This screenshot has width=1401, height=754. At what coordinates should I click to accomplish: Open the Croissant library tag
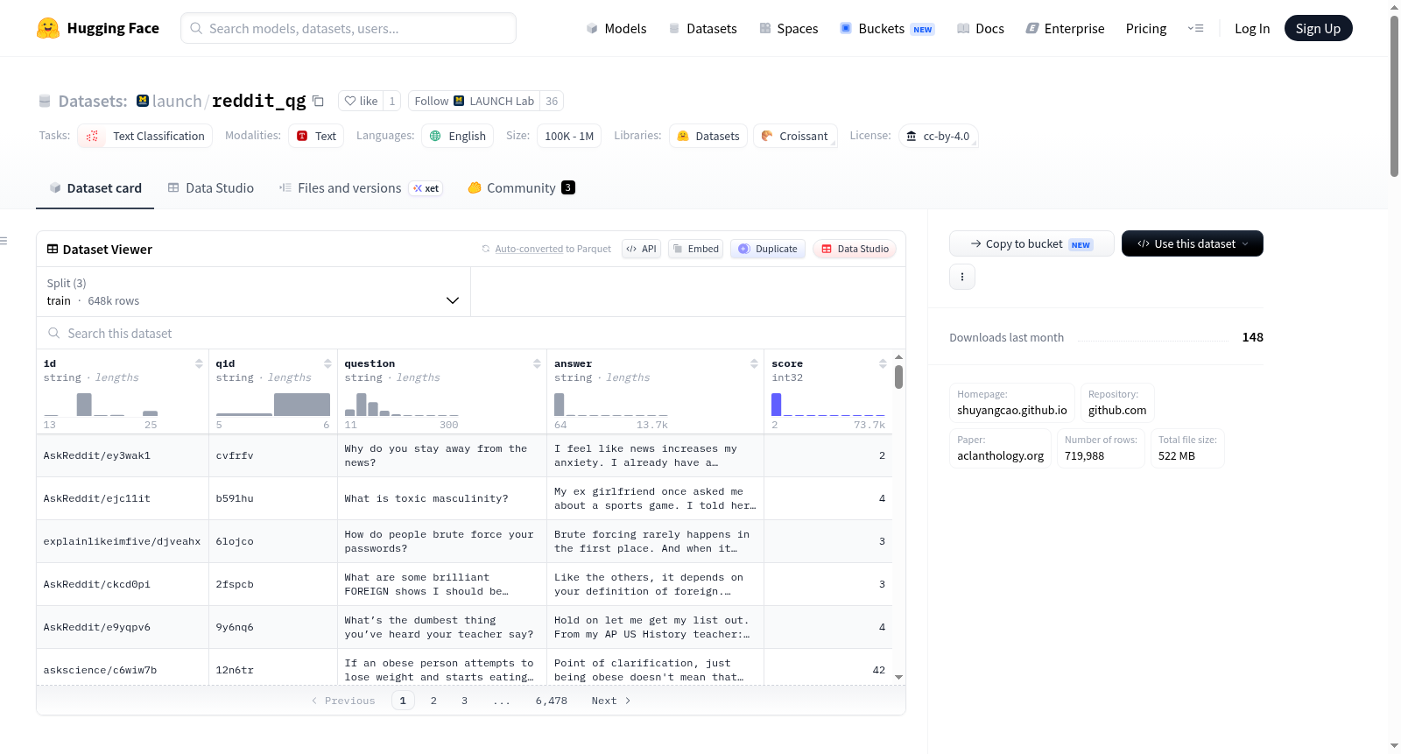click(795, 136)
